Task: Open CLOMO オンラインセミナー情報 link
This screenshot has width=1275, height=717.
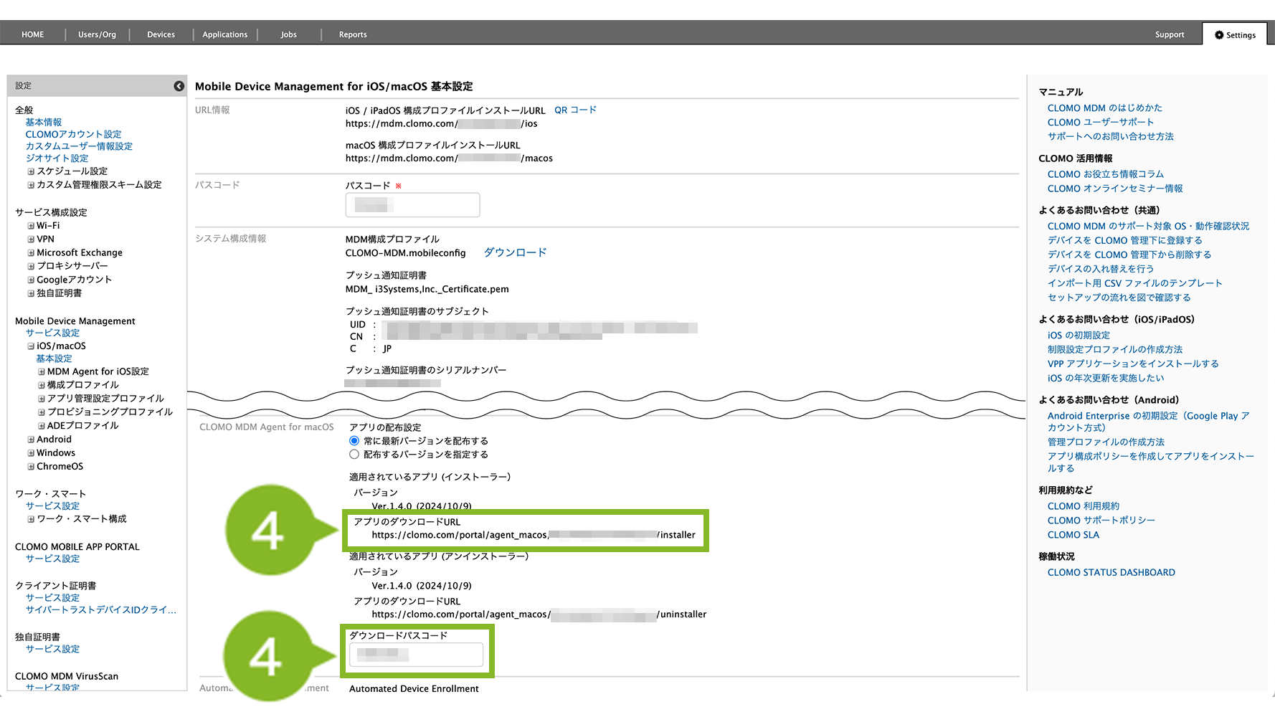Action: pyautogui.click(x=1115, y=189)
